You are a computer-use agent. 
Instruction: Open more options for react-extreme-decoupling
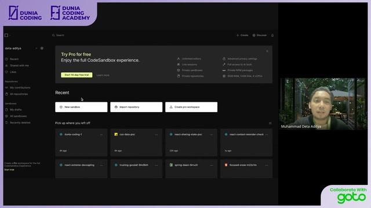coord(101,165)
